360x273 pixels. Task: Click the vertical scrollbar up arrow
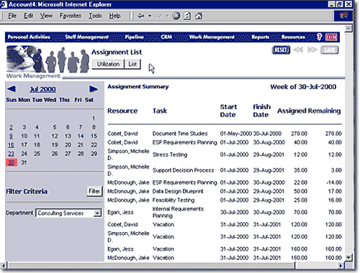point(348,29)
